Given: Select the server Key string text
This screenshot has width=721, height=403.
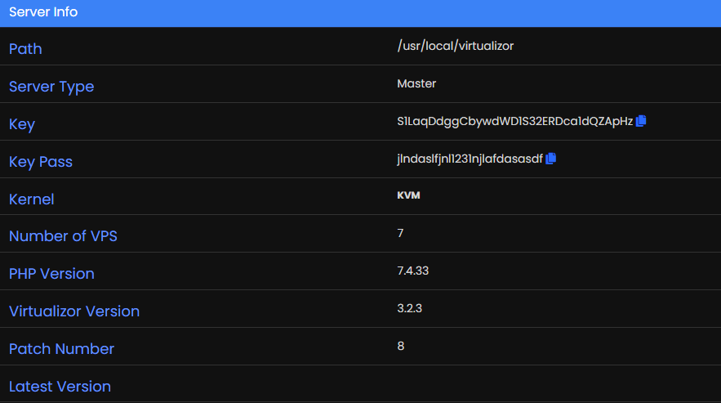Looking at the screenshot, I should pos(514,121).
